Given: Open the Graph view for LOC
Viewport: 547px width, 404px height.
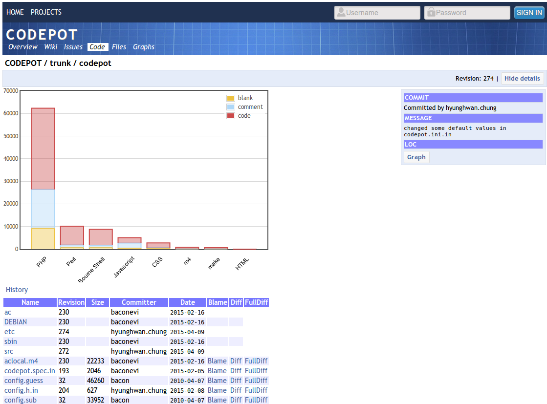Looking at the screenshot, I should click(416, 157).
